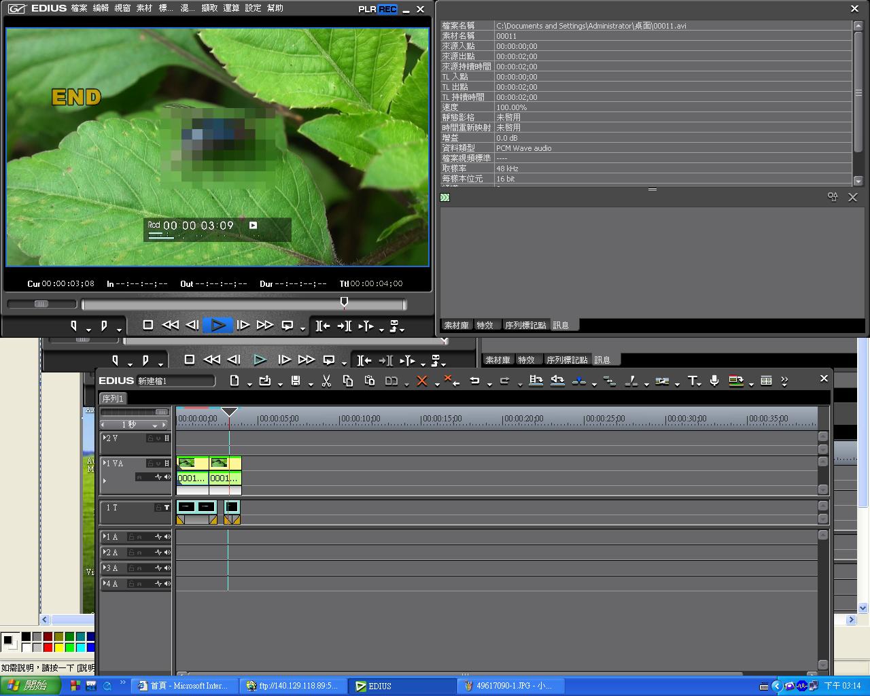This screenshot has height=696, width=870.
Task: Open the Undo history dropdown arrow
Action: (489, 384)
